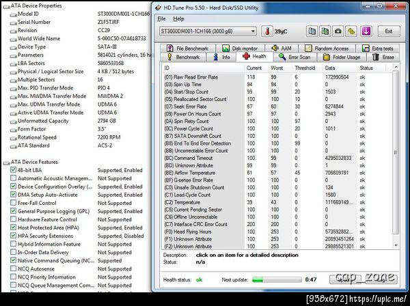Switch to the Benchmark tab
This screenshot has width=410, height=306.
click(183, 57)
